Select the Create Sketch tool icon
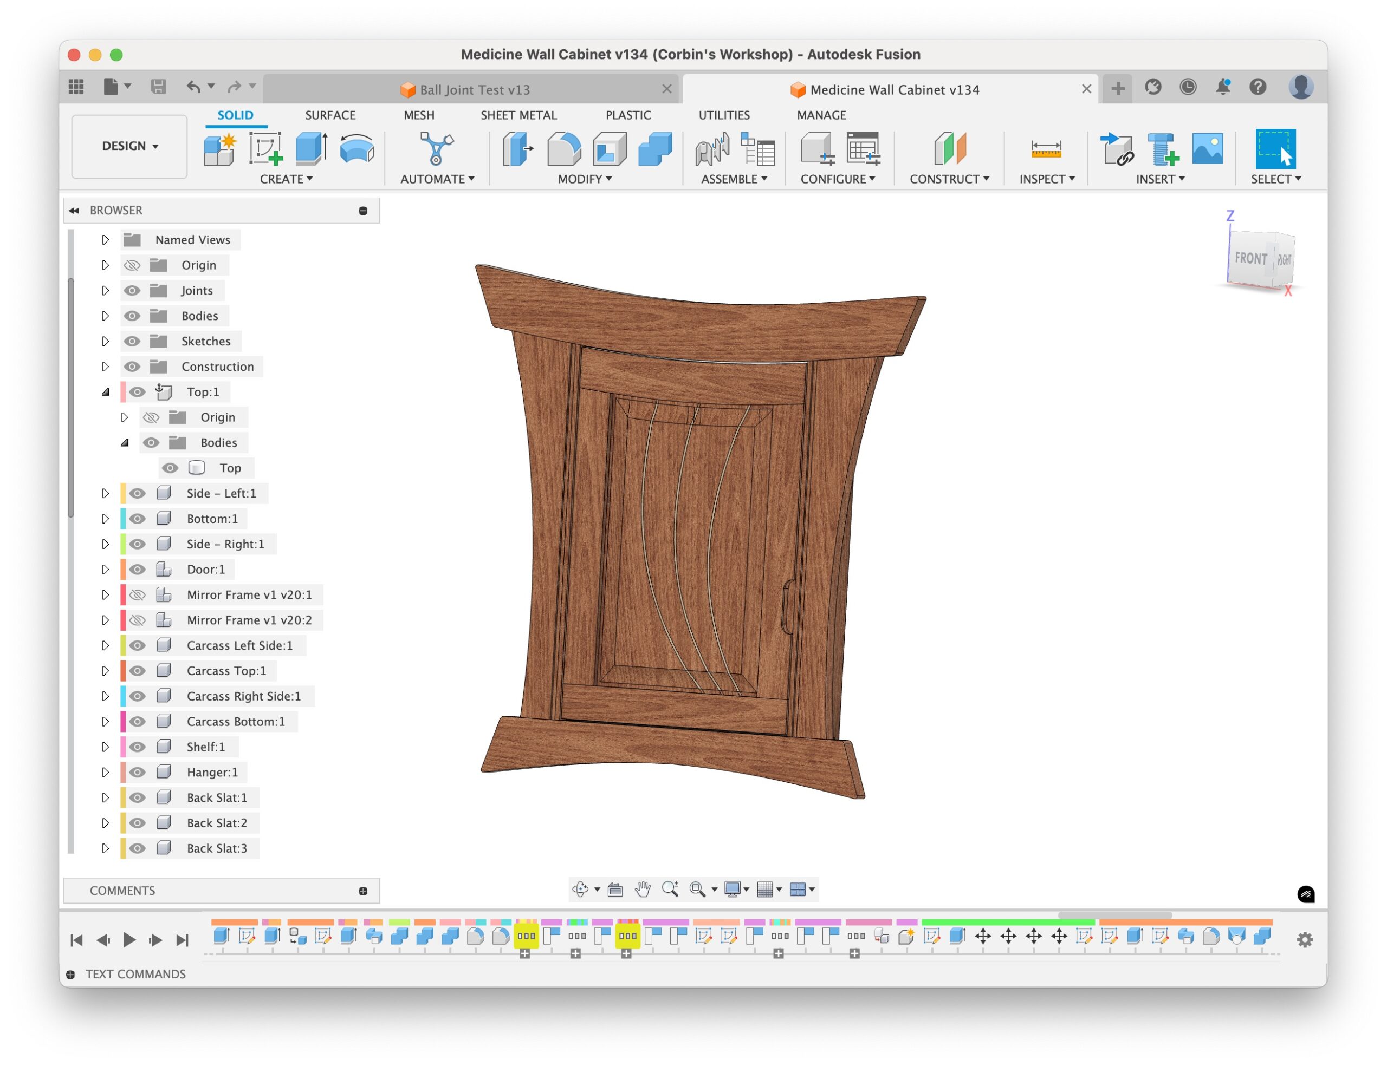Viewport: 1387px width, 1066px height. pos(265,148)
